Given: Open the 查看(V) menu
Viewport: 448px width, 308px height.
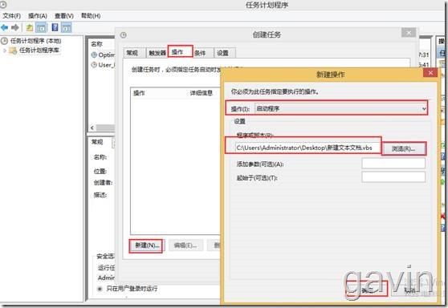Looking at the screenshot, I should click(64, 16).
